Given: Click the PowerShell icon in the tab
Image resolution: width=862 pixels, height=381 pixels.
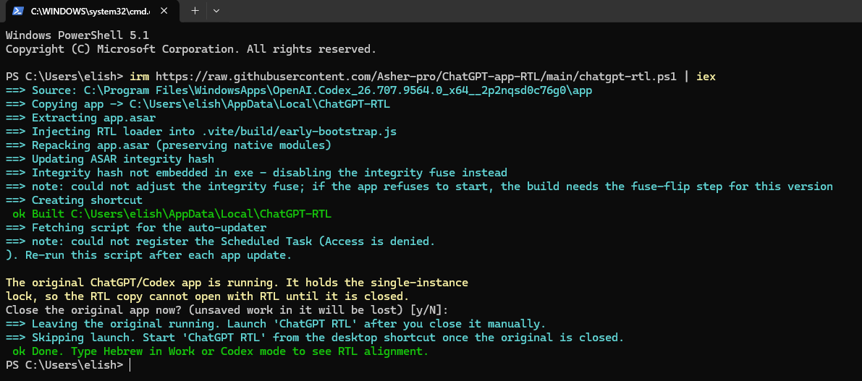Looking at the screenshot, I should pos(17,10).
